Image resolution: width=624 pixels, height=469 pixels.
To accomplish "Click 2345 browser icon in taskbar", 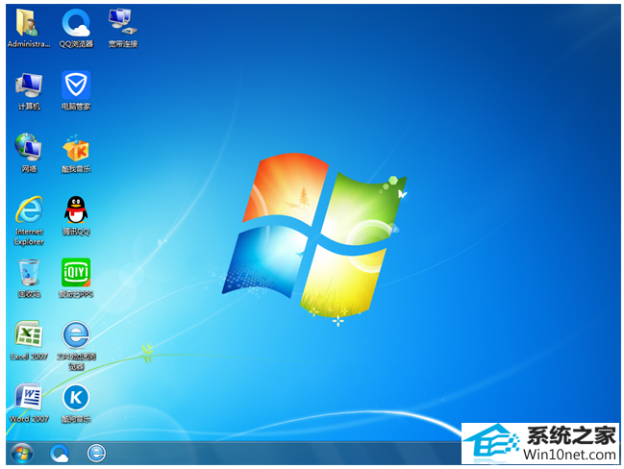I will (x=96, y=454).
